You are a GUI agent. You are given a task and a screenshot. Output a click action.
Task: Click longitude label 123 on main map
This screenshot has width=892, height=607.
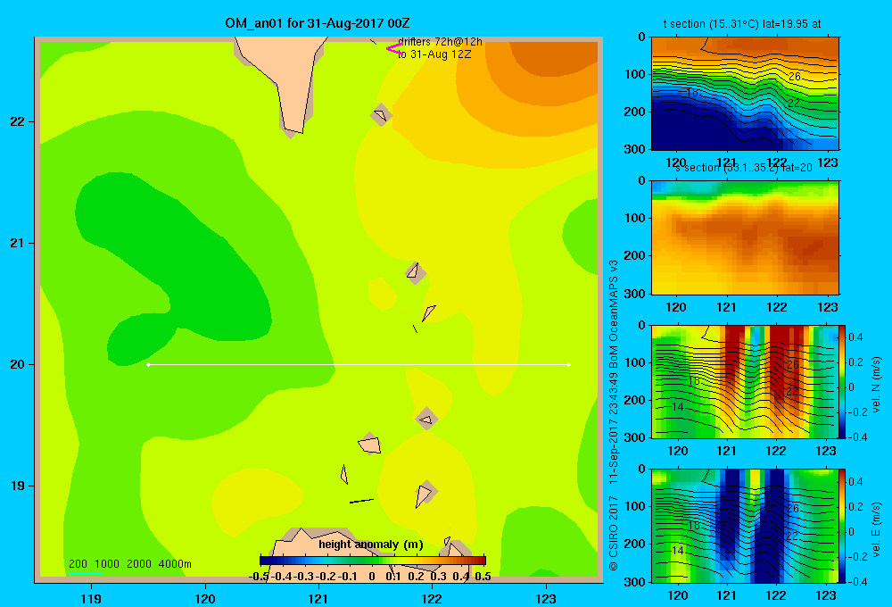coord(546,598)
